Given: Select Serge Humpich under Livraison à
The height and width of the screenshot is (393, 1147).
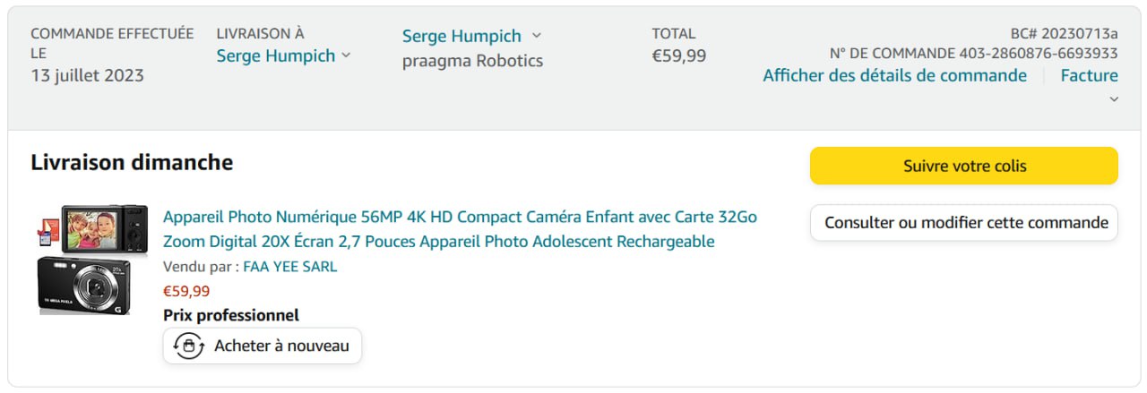Looking at the screenshot, I should click(275, 56).
